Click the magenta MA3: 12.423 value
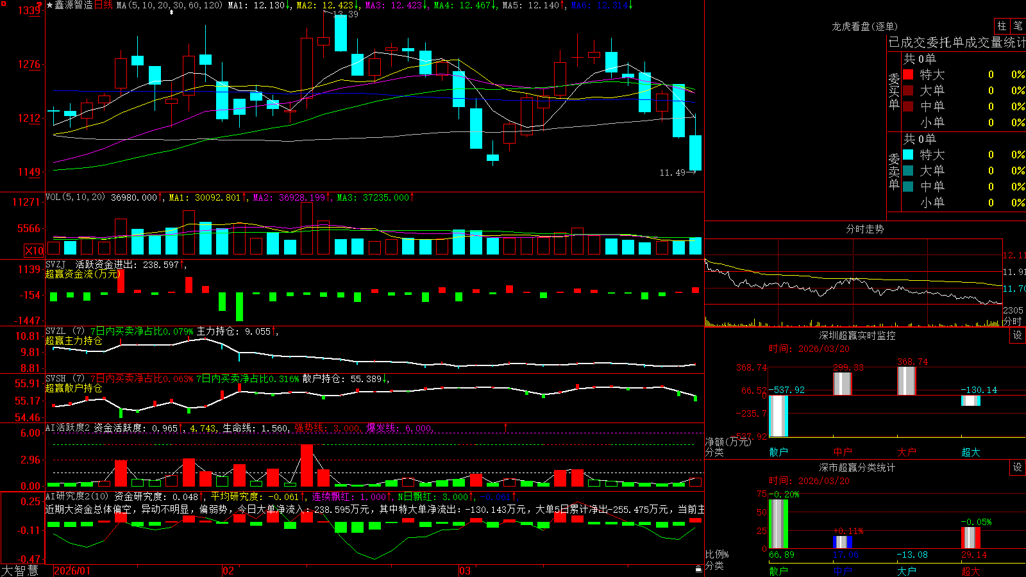 396,5
